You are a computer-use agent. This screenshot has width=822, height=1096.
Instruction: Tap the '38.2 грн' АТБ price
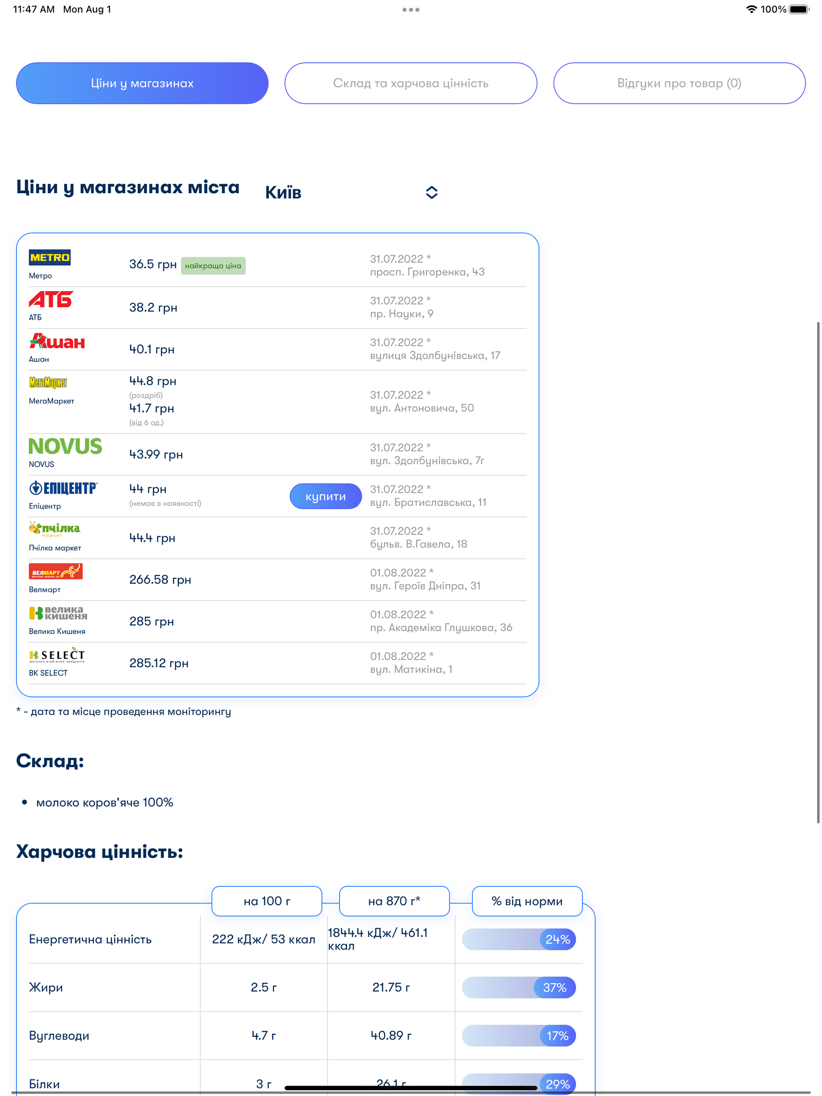pos(153,308)
